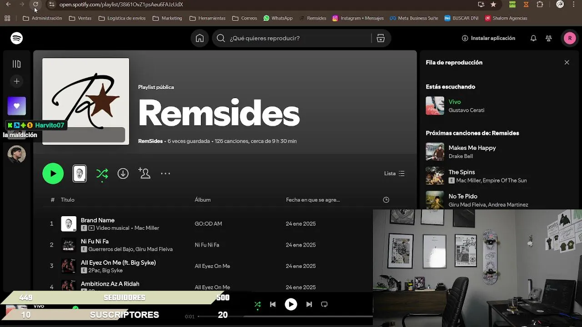Click the playlist preview thumbnail beside play
This screenshot has height=327, width=582.
(80, 173)
